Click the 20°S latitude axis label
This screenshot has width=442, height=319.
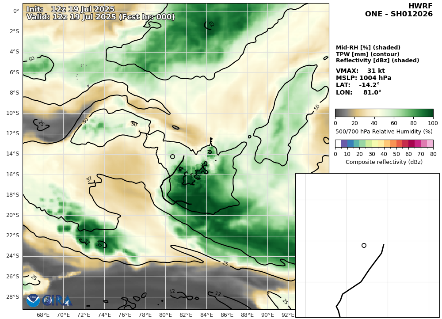coord(13,215)
